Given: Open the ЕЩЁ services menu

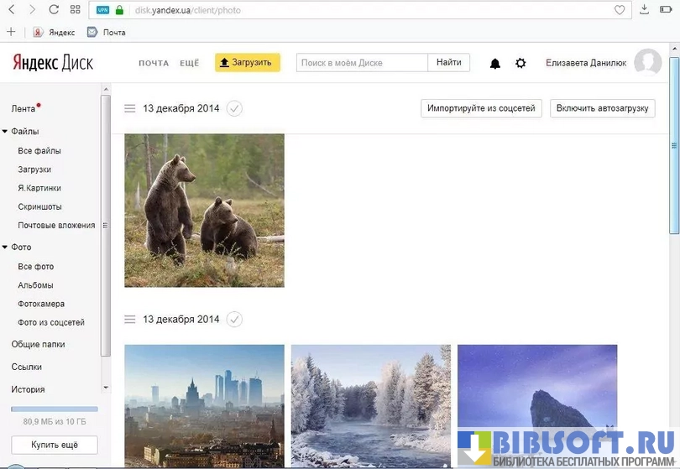Looking at the screenshot, I should click(189, 63).
